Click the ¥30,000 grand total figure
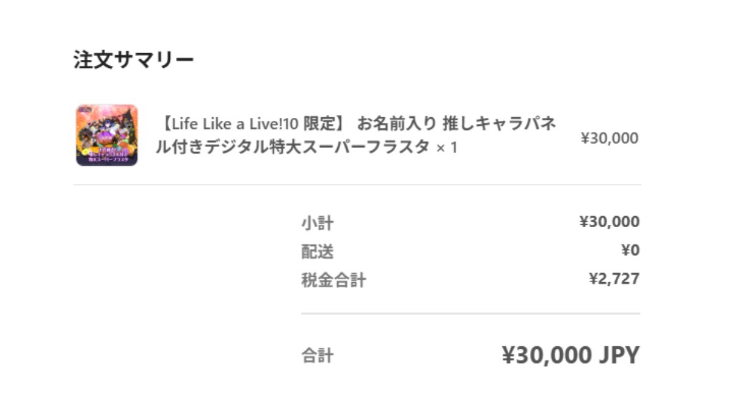Screen dimensions: 733x408 [x=546, y=355]
